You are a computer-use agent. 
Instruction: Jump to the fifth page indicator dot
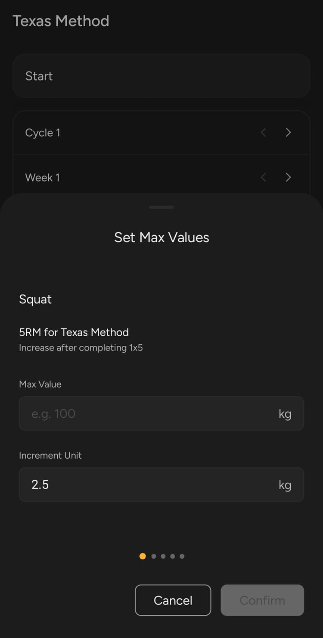click(182, 556)
